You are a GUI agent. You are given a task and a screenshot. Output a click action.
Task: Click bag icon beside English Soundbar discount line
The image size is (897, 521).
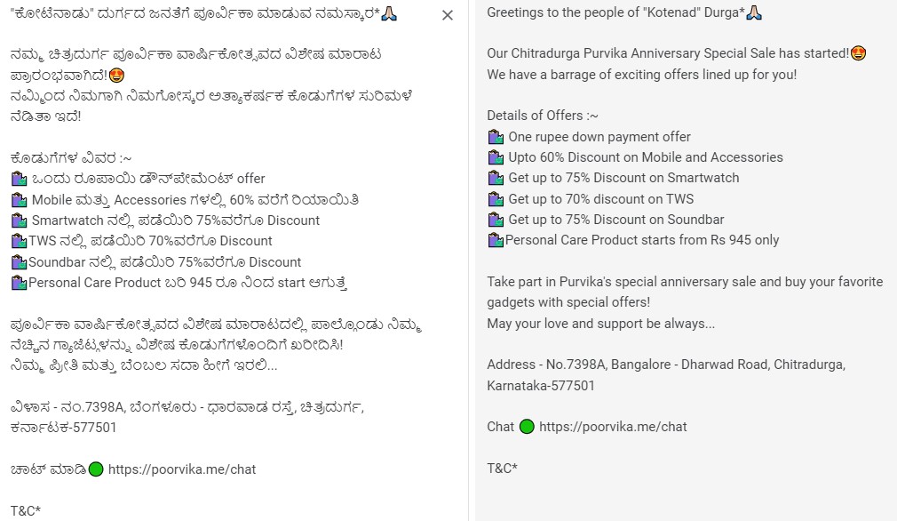(x=496, y=220)
